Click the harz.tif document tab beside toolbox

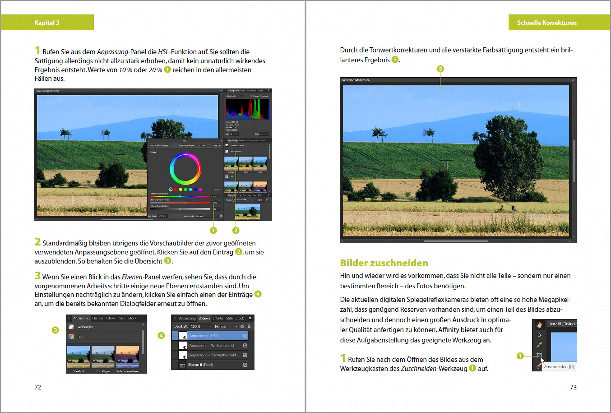(562, 323)
